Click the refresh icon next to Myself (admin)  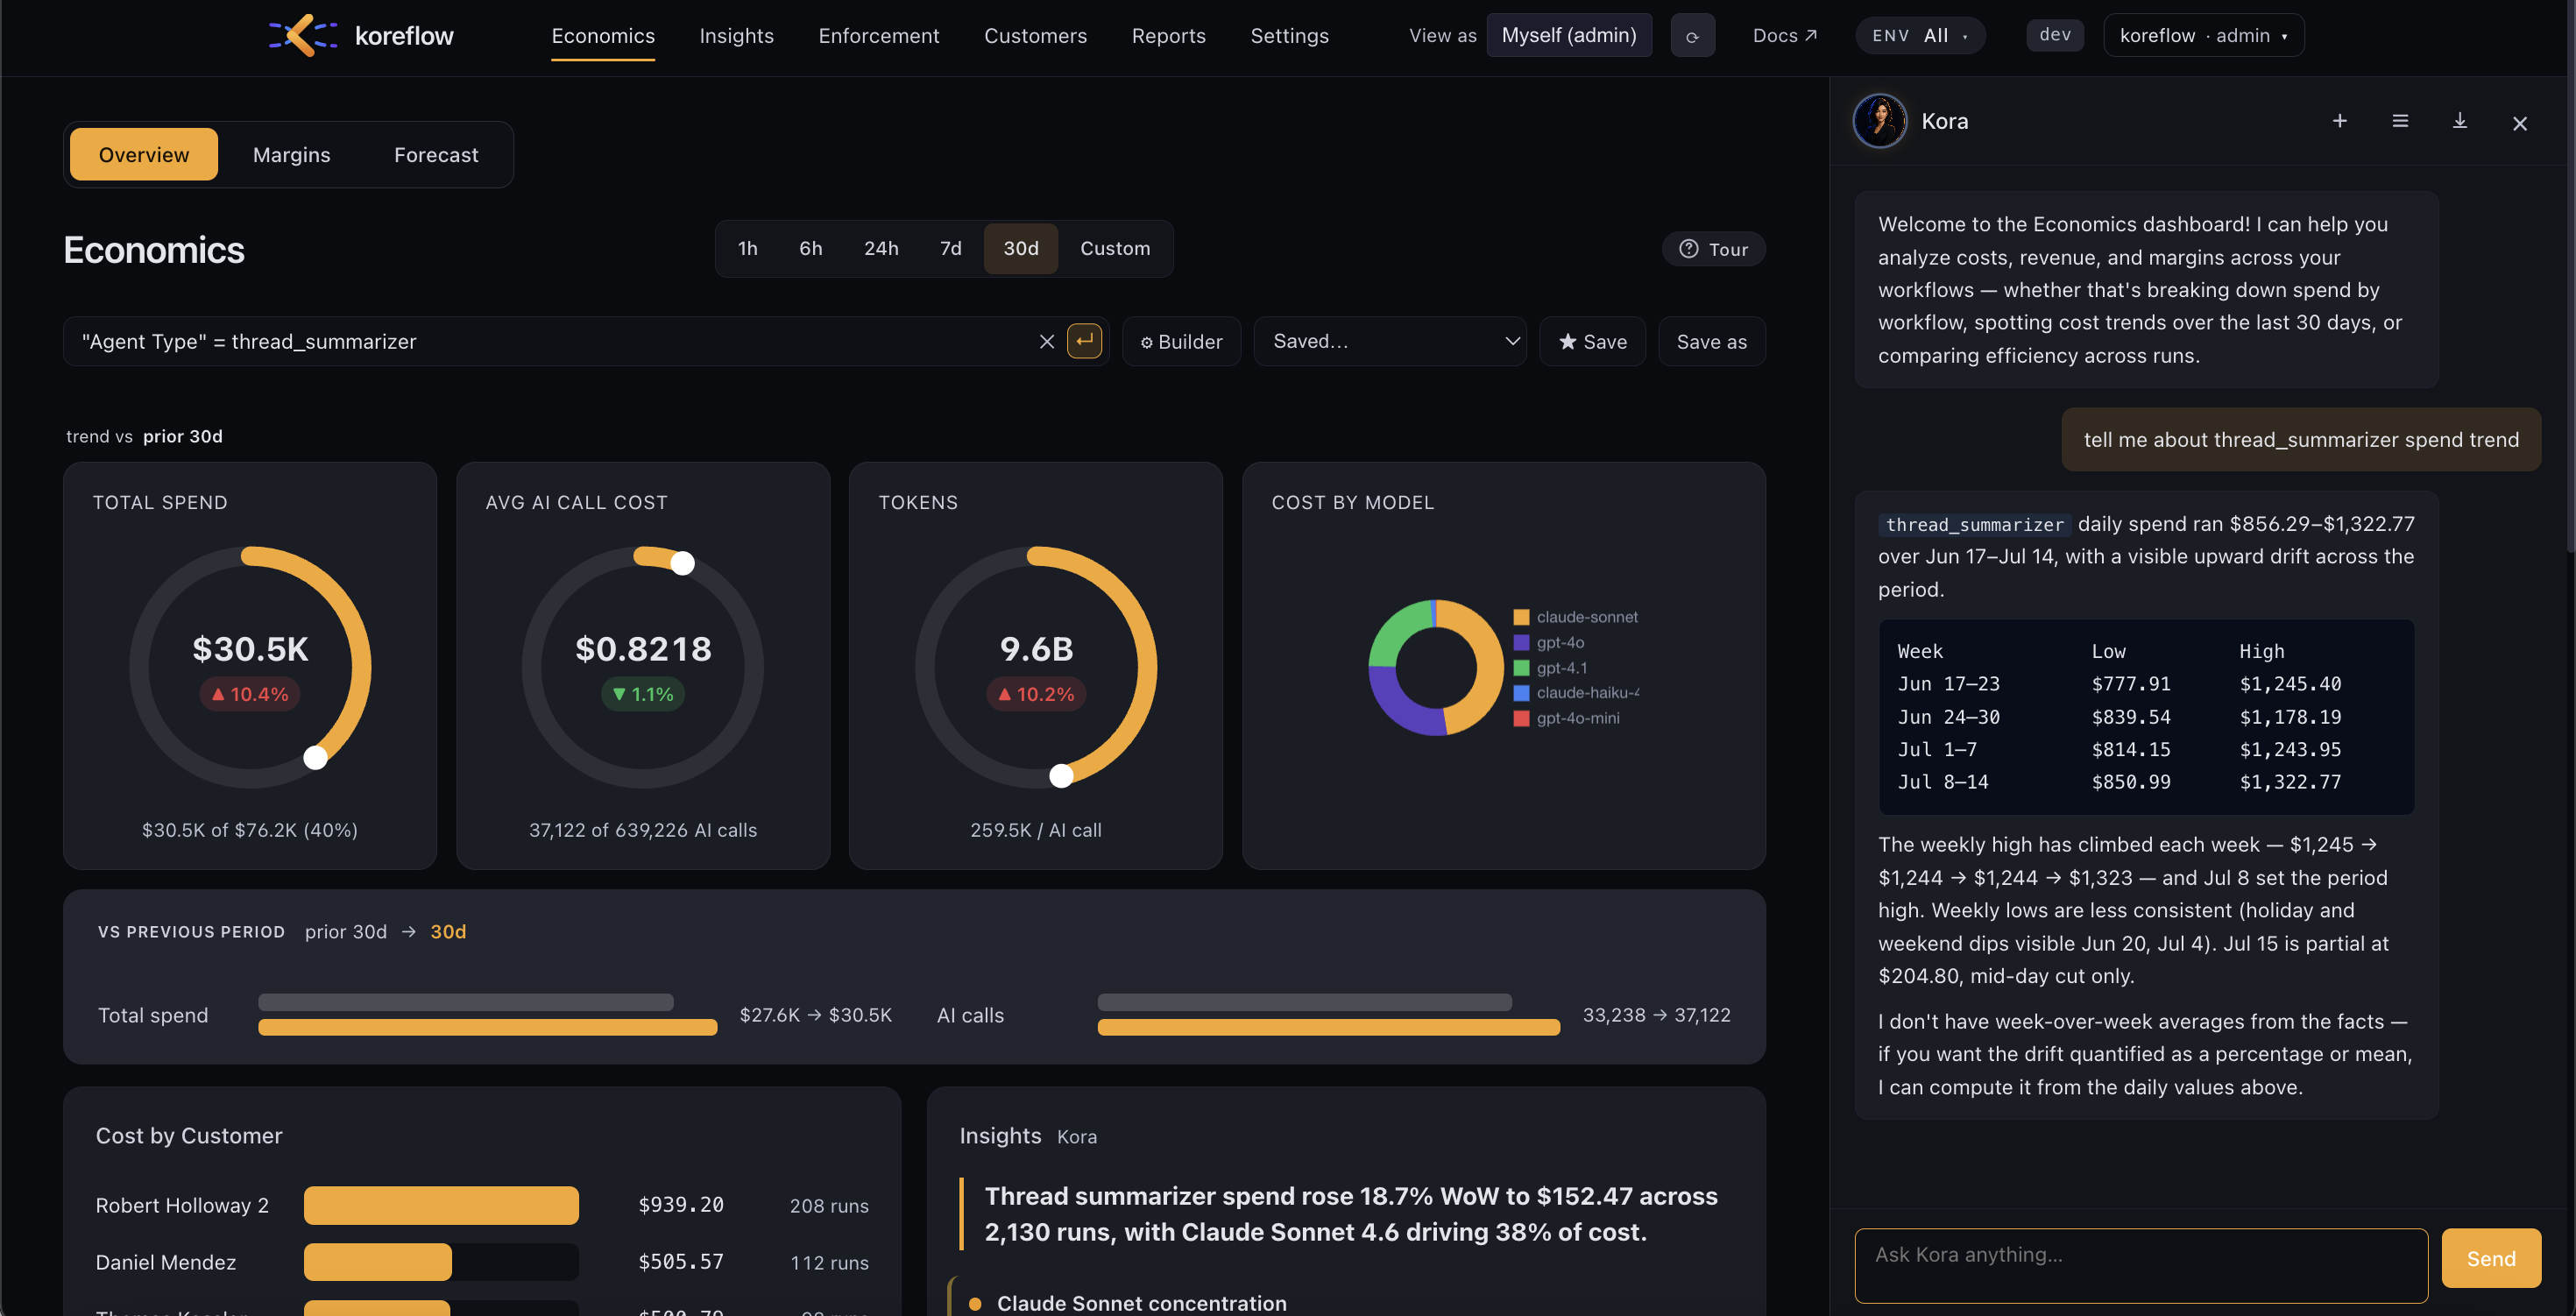click(1692, 36)
